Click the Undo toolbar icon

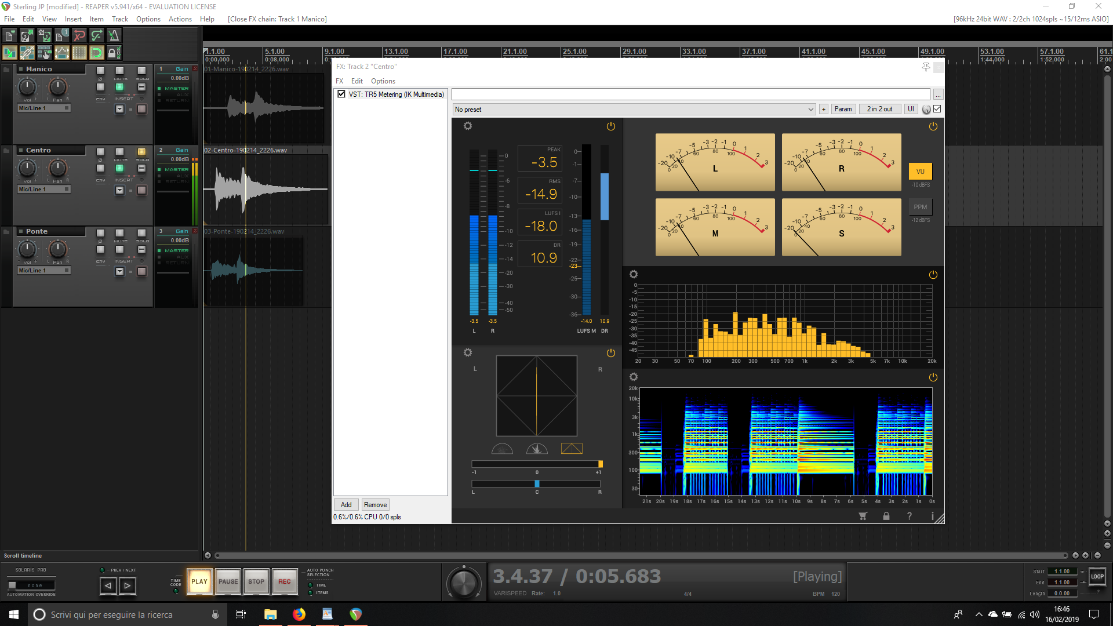pyautogui.click(x=79, y=36)
